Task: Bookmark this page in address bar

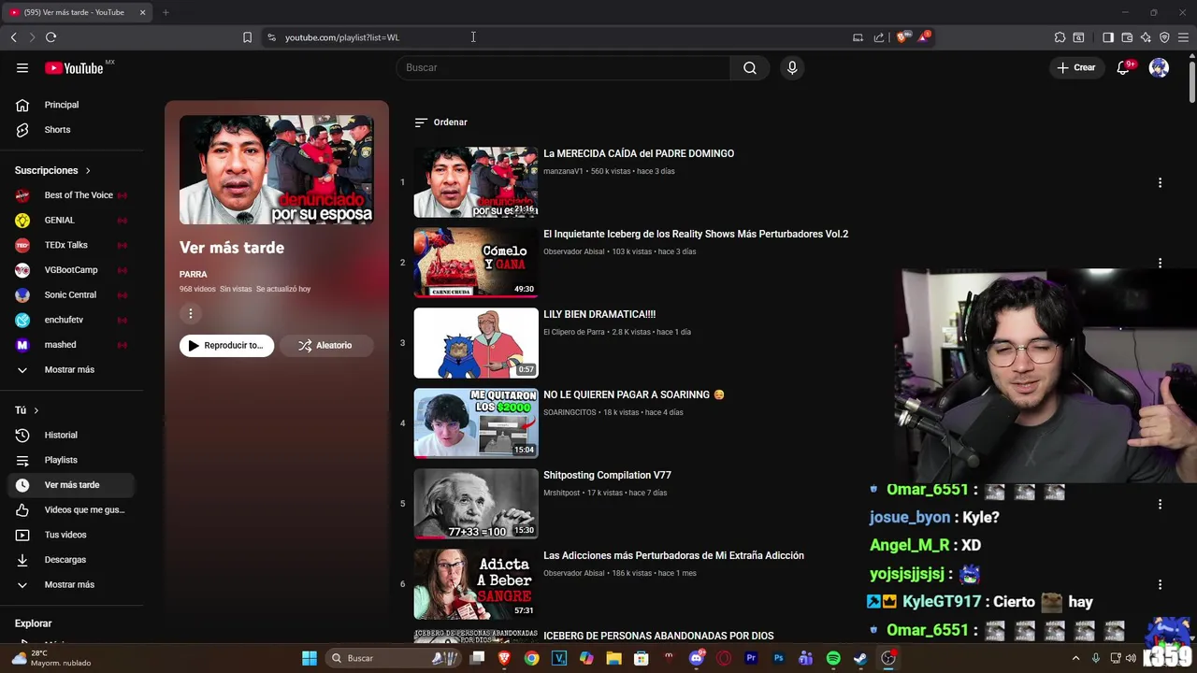Action: [x=247, y=37]
